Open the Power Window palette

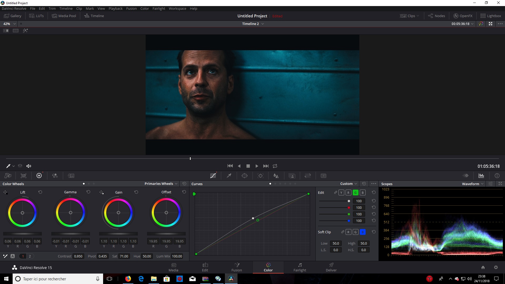245,176
